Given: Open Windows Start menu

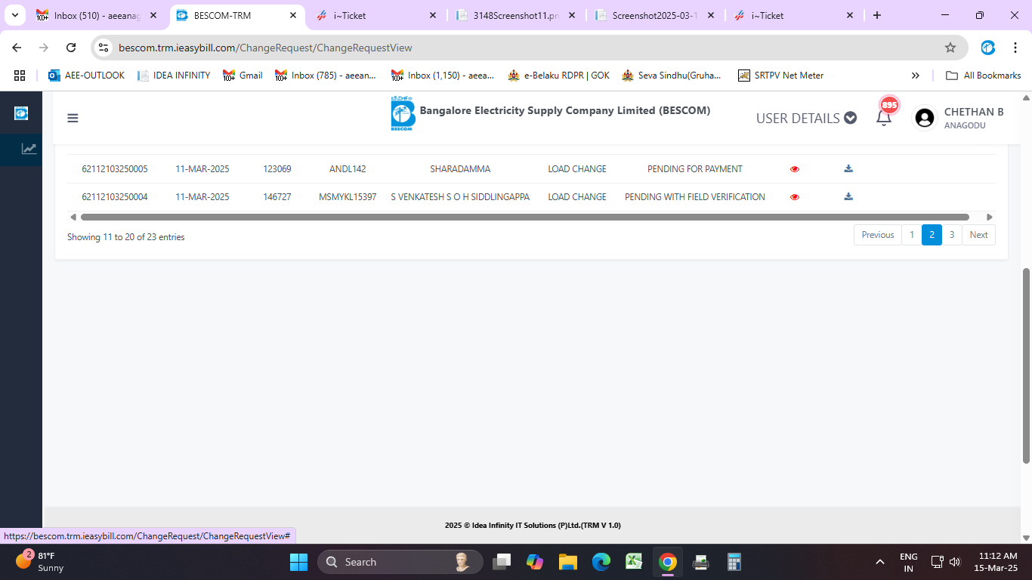Looking at the screenshot, I should (298, 562).
